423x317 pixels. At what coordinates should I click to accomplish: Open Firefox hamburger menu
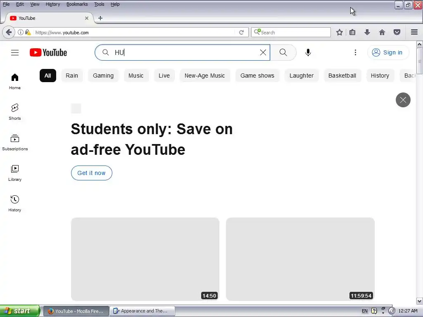pos(414,32)
